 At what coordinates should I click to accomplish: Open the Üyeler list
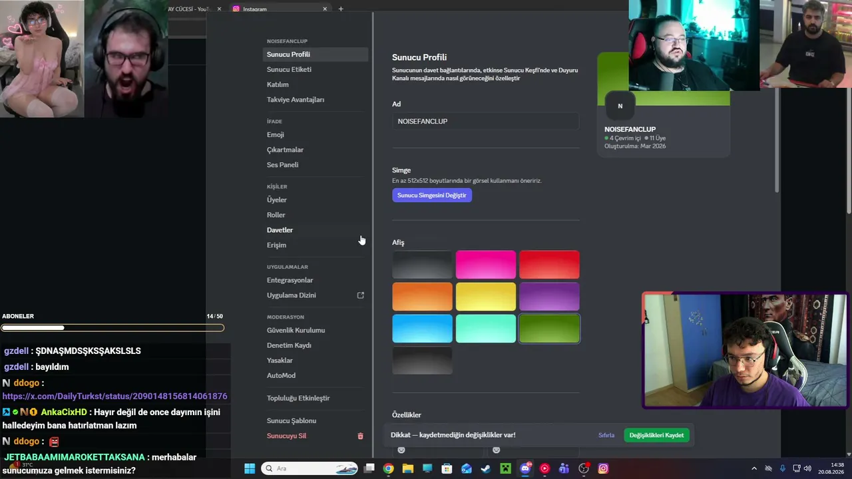[x=316, y=200]
